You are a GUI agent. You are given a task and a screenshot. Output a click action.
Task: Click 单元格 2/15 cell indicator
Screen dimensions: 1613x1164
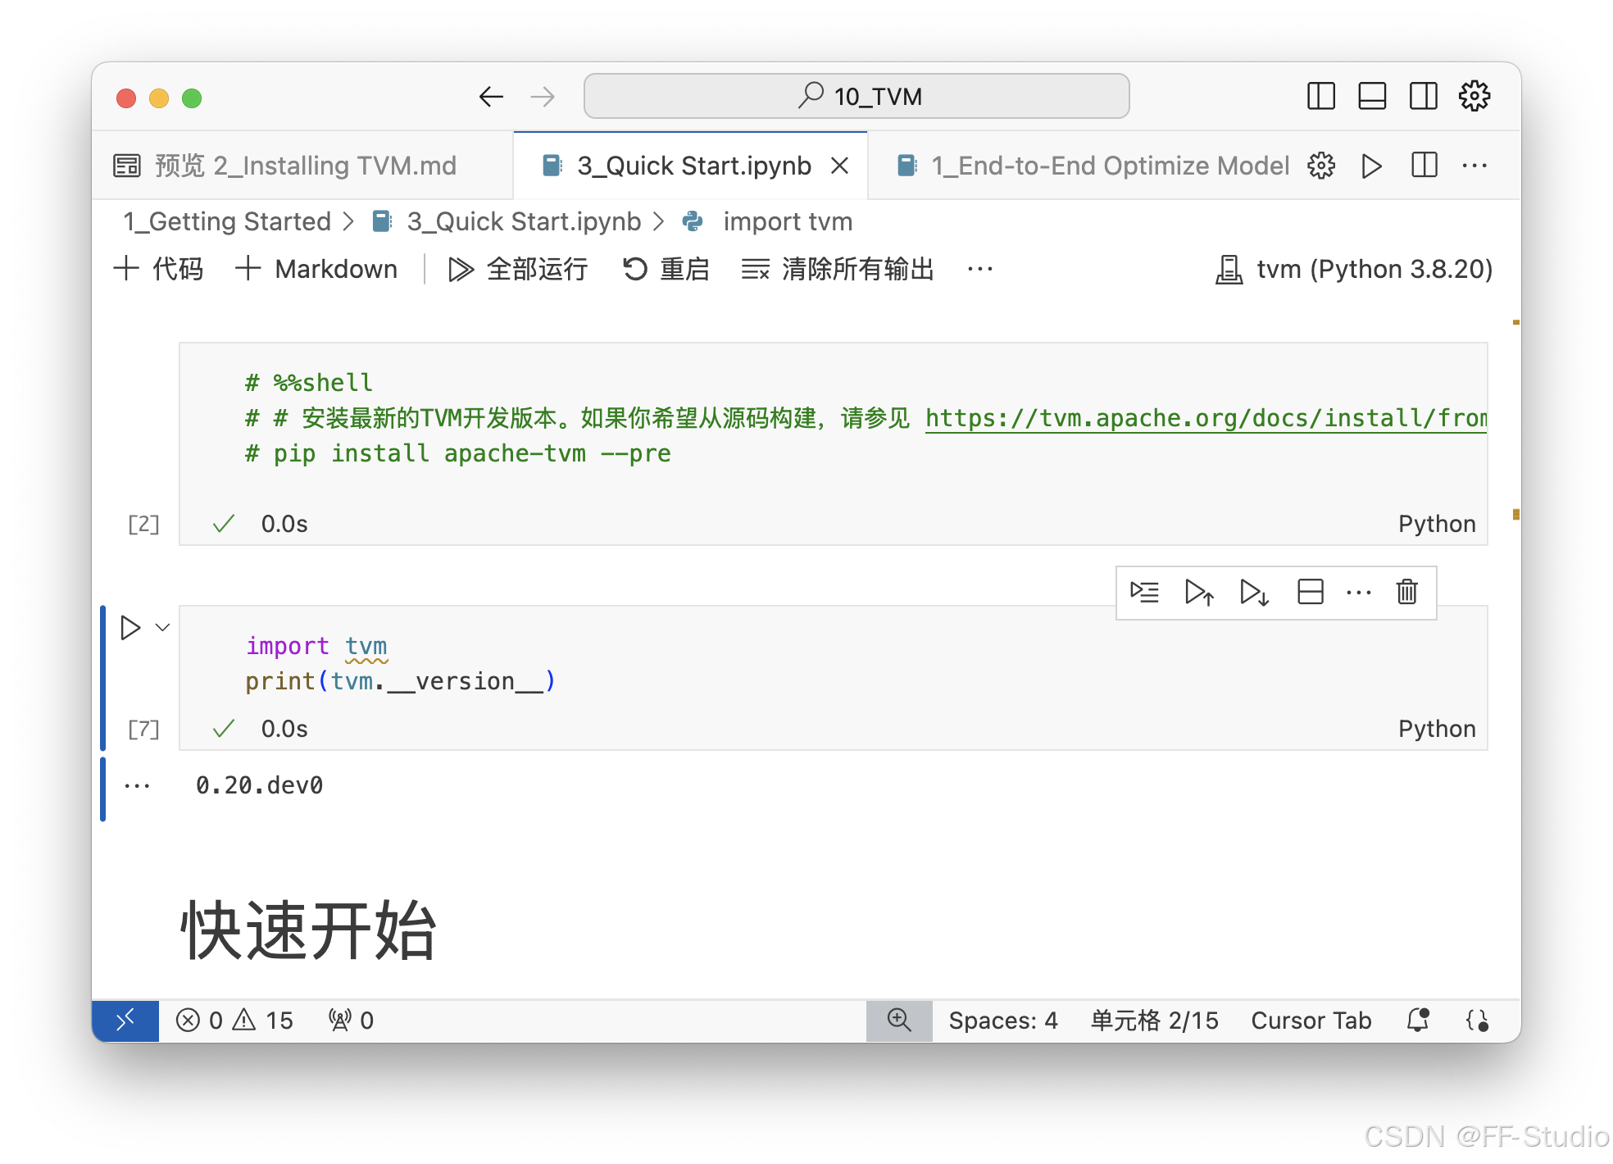click(x=1154, y=1021)
